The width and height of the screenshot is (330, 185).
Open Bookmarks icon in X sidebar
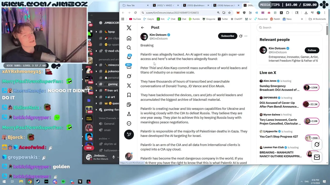point(129,95)
